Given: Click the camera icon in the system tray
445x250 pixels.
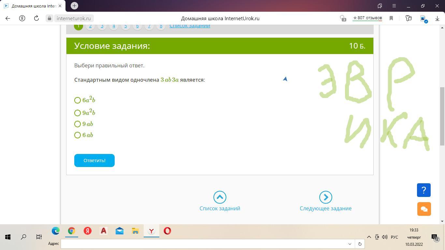Looking at the screenshot, I should click(377, 237).
